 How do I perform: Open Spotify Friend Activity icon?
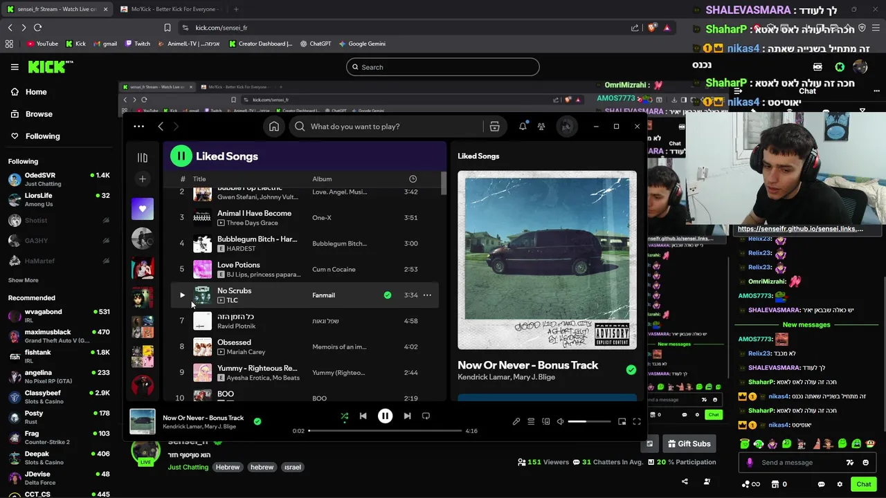point(541,127)
